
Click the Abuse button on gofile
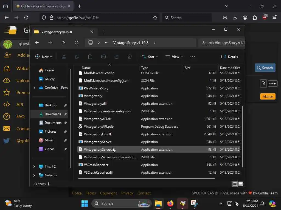pyautogui.click(x=268, y=97)
